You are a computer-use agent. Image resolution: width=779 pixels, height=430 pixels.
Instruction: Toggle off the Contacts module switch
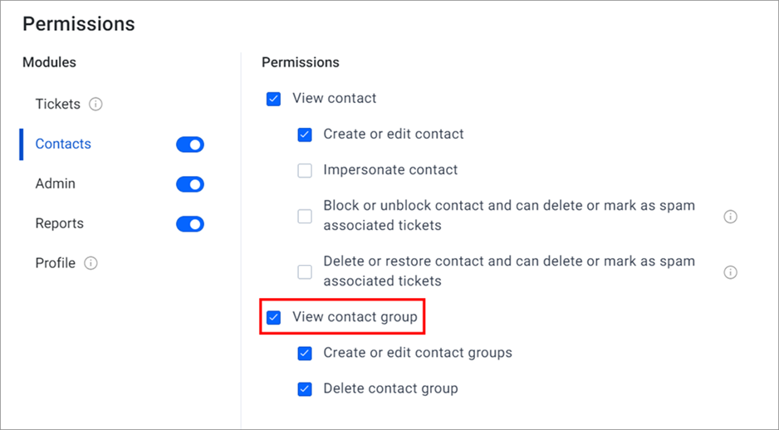[x=190, y=144]
